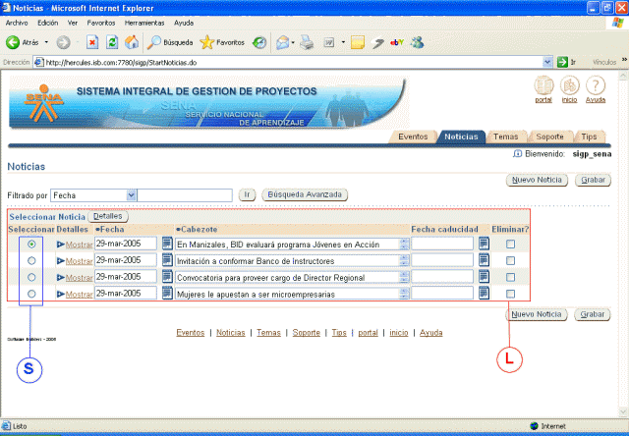
Task: Click the filter text input field
Action: (x=185, y=195)
